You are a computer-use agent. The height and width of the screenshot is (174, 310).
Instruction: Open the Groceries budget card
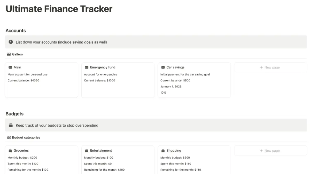41,160
